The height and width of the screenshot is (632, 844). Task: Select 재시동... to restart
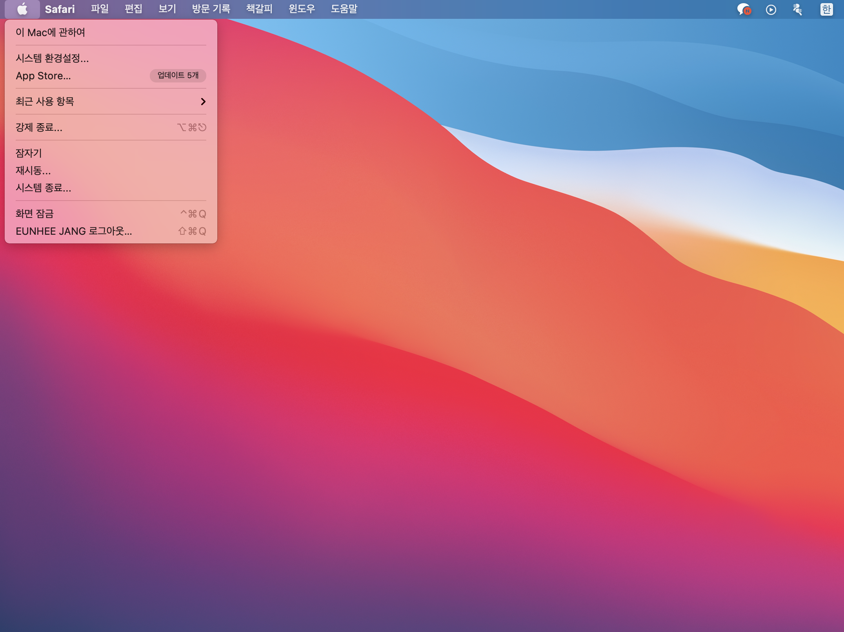pyautogui.click(x=33, y=170)
